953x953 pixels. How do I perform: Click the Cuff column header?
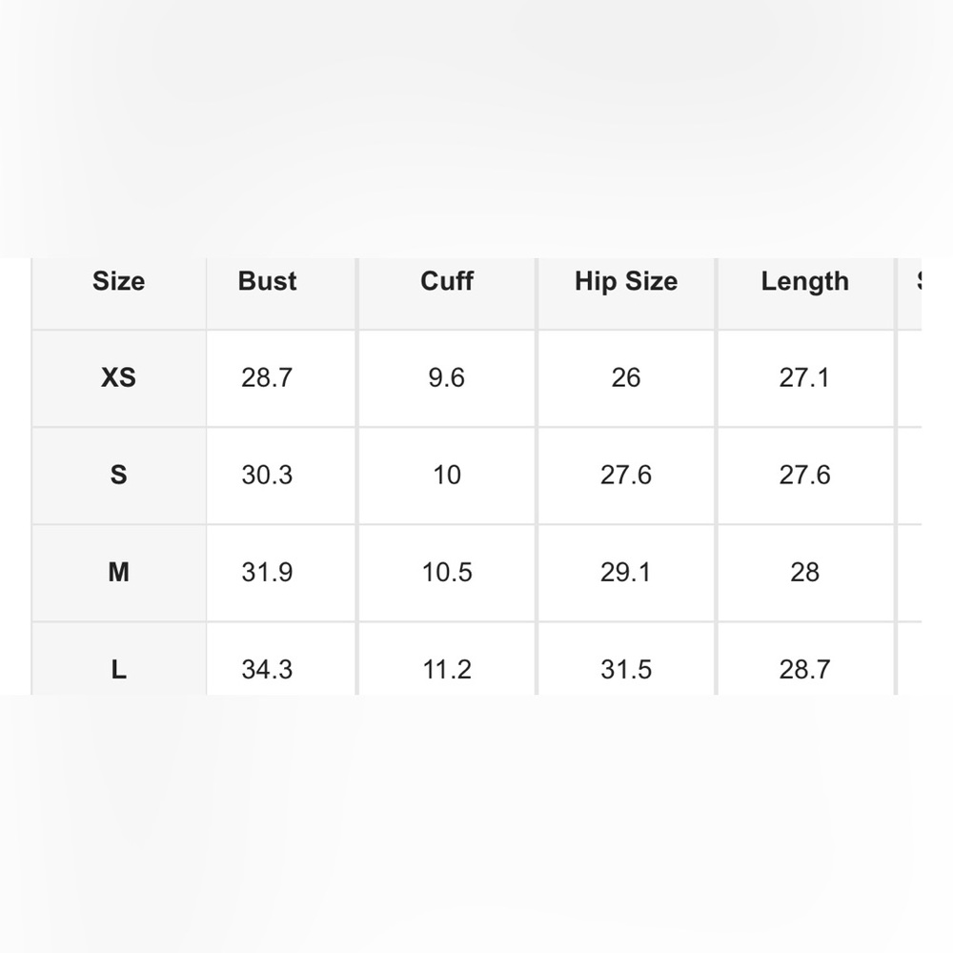(447, 281)
